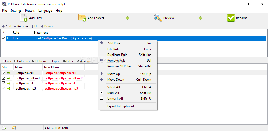Choose Add Rule in context menu
The height and width of the screenshot is (131, 268).
click(x=128, y=43)
